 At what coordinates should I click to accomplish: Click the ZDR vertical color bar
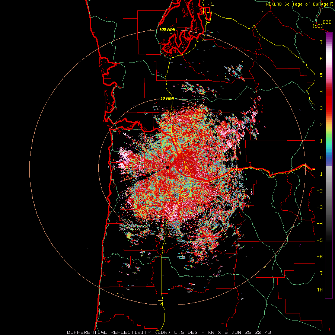[329, 165]
